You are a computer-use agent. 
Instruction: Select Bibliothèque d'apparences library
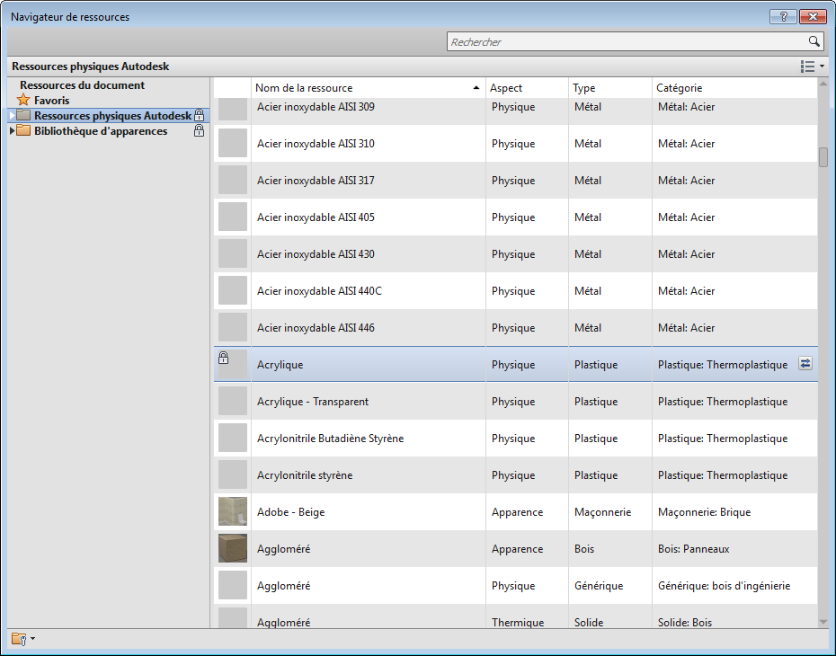click(101, 130)
